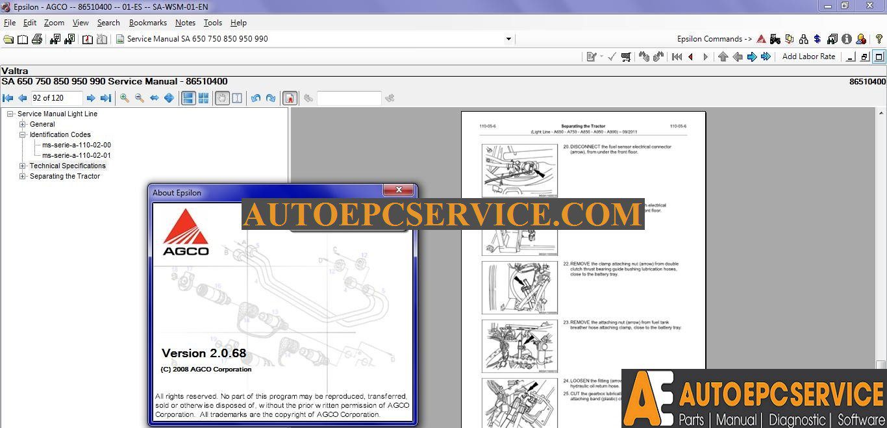Click the single blue right arrow icon
Image resolution: width=887 pixels, height=428 pixels.
pyautogui.click(x=752, y=57)
